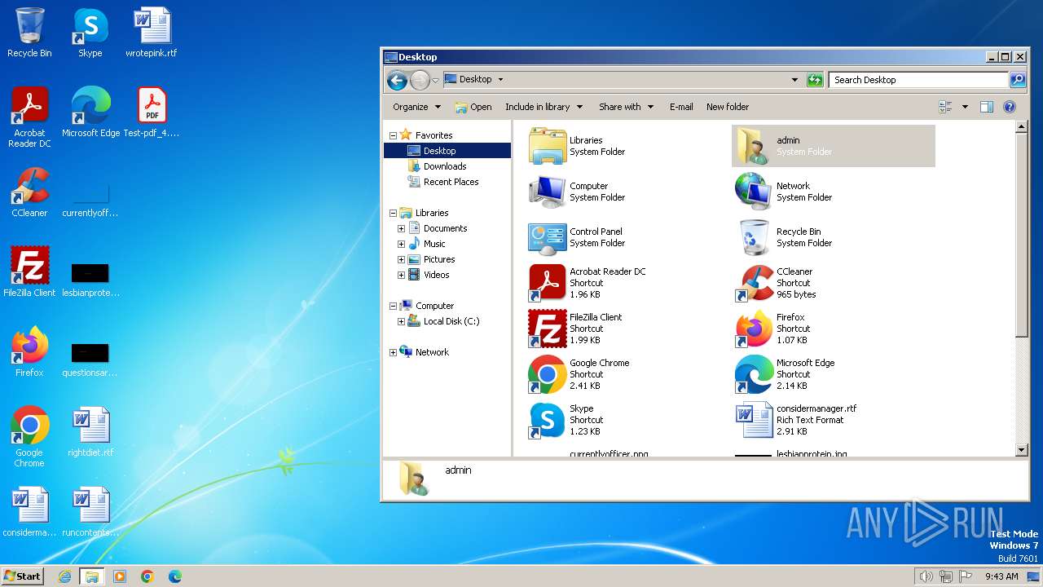Expand the Music library node
The width and height of the screenshot is (1043, 587).
tap(401, 245)
